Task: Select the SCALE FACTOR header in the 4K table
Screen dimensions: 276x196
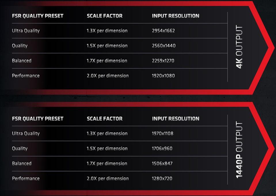Action: point(104,16)
